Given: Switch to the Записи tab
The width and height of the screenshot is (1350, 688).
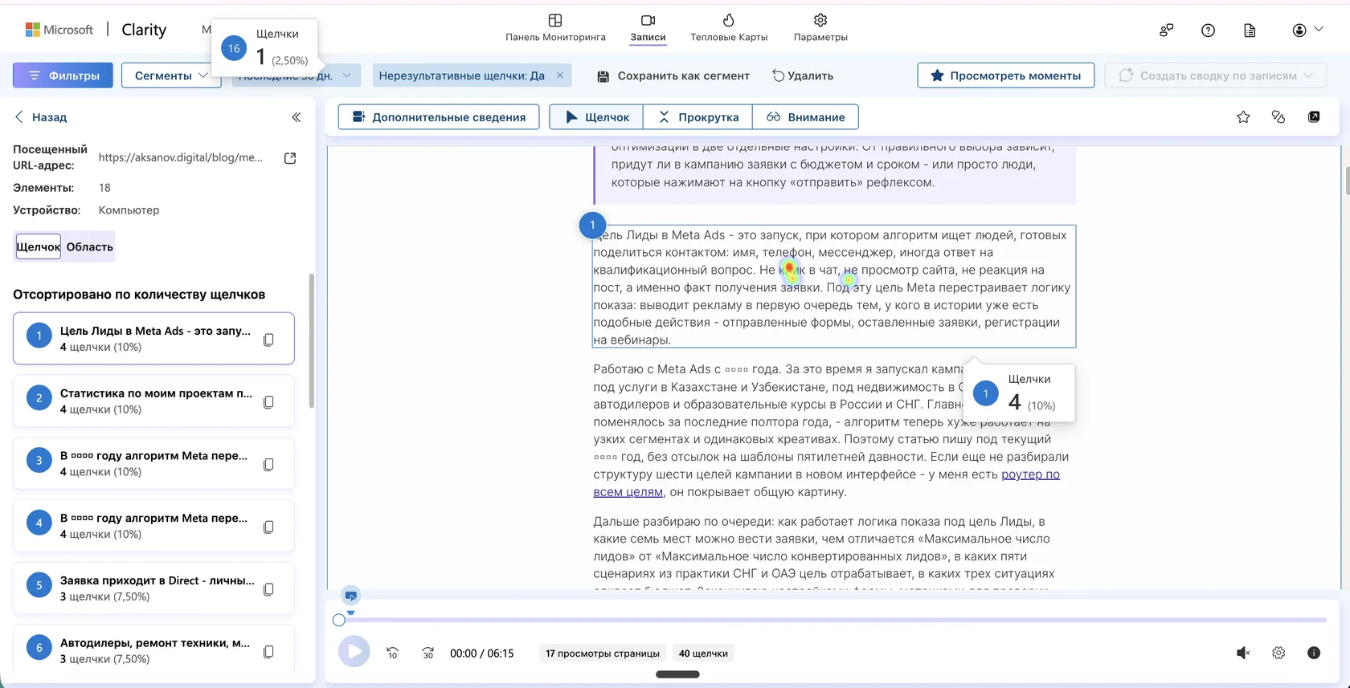Looking at the screenshot, I should click(648, 28).
